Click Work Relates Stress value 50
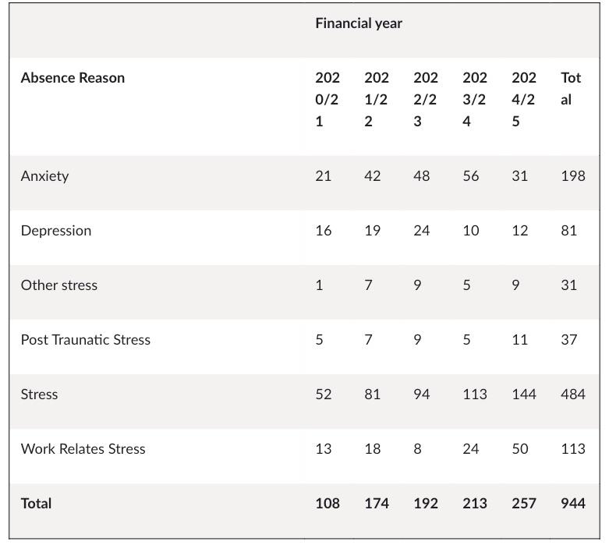Viewport: 609px width, 545px height. 520,449
